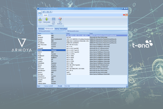The width and height of the screenshot is (163, 109).
Task: Expand the quick access arrow beside the gear
Action: tap(46, 12)
